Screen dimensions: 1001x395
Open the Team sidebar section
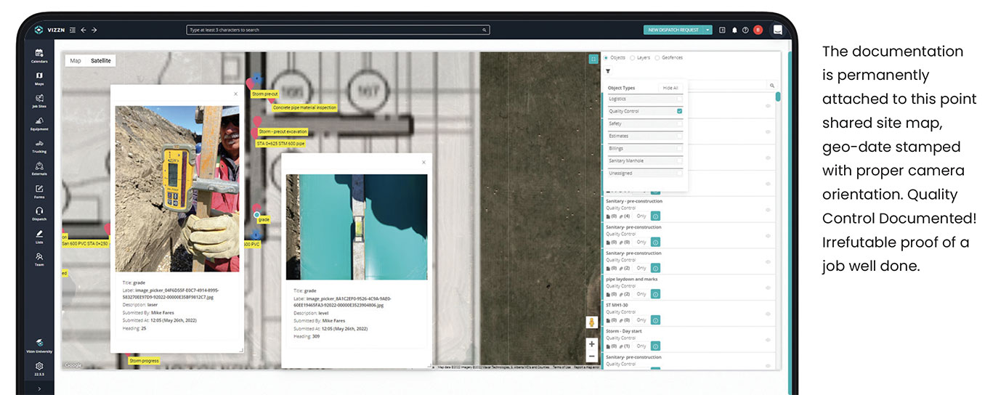39,258
